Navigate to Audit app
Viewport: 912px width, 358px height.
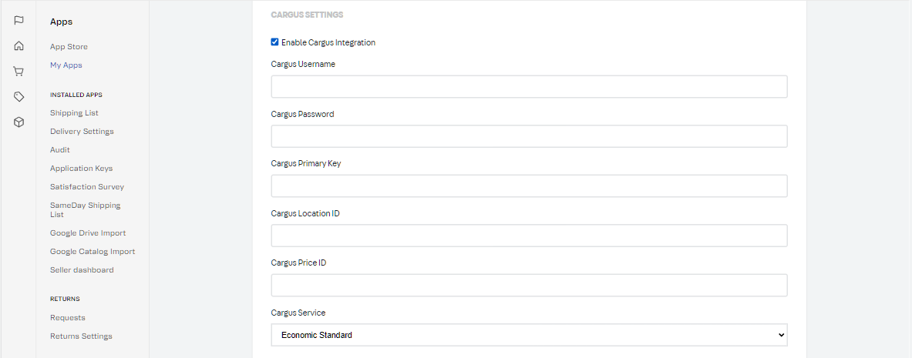pos(60,150)
